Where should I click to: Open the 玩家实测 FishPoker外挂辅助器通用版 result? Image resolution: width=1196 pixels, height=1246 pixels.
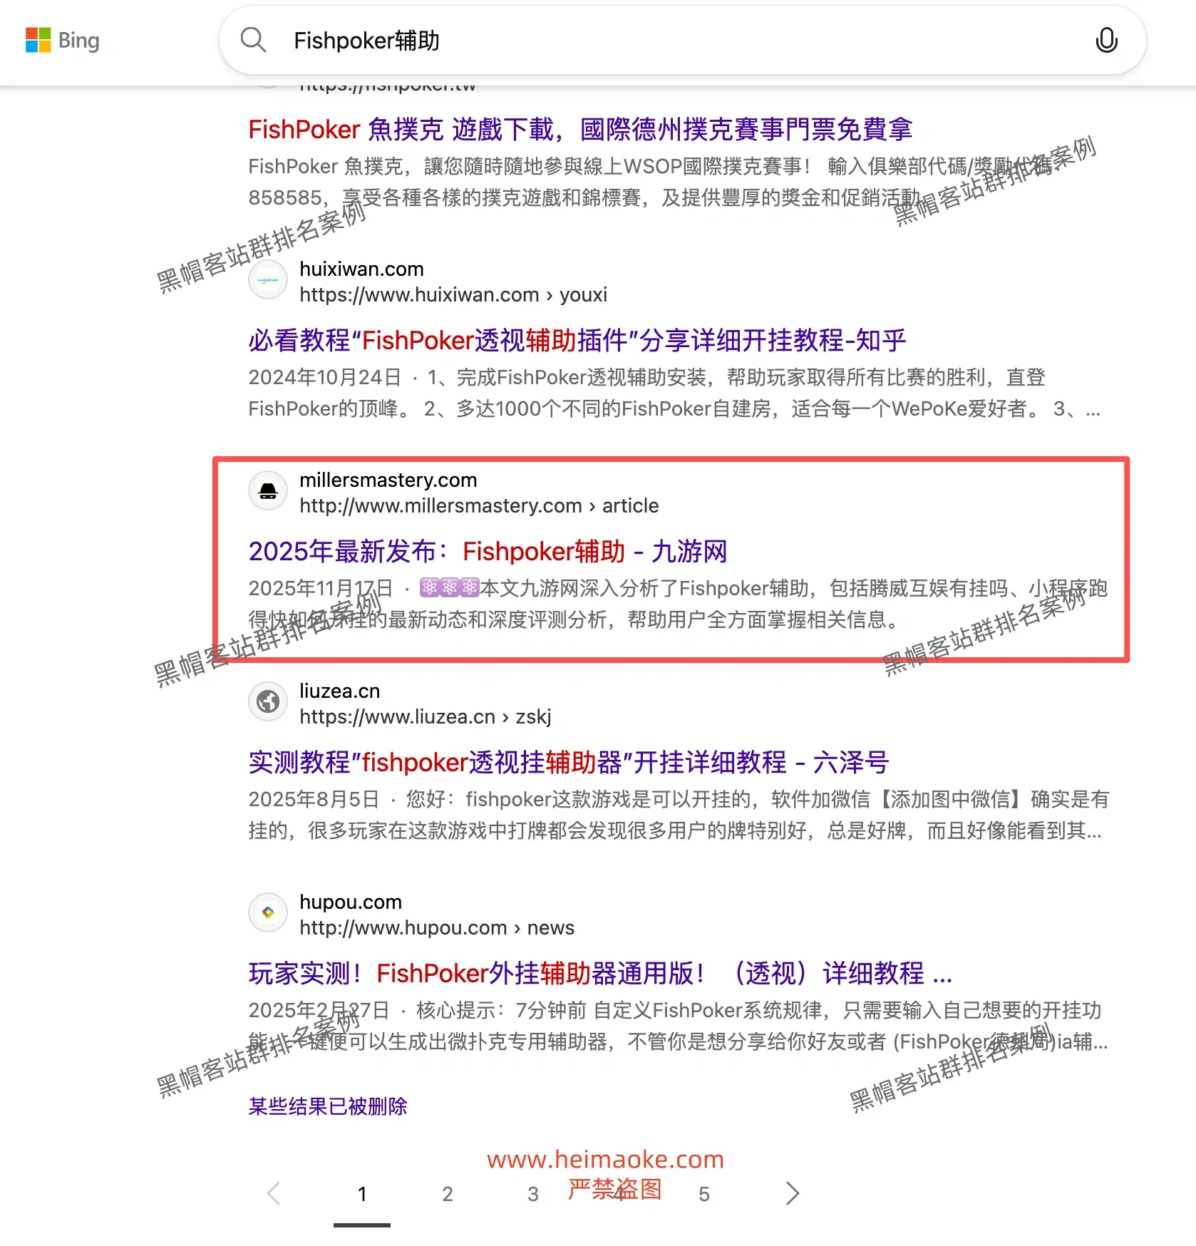tap(599, 974)
